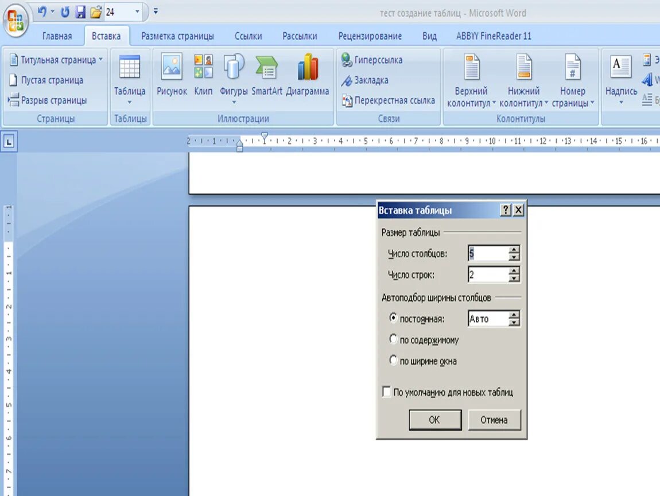Image resolution: width=660 pixels, height=496 pixels.
Task: Open the Фигуры shapes gallery
Action: [x=234, y=78]
